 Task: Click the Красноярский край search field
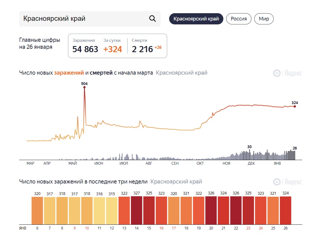84,19
